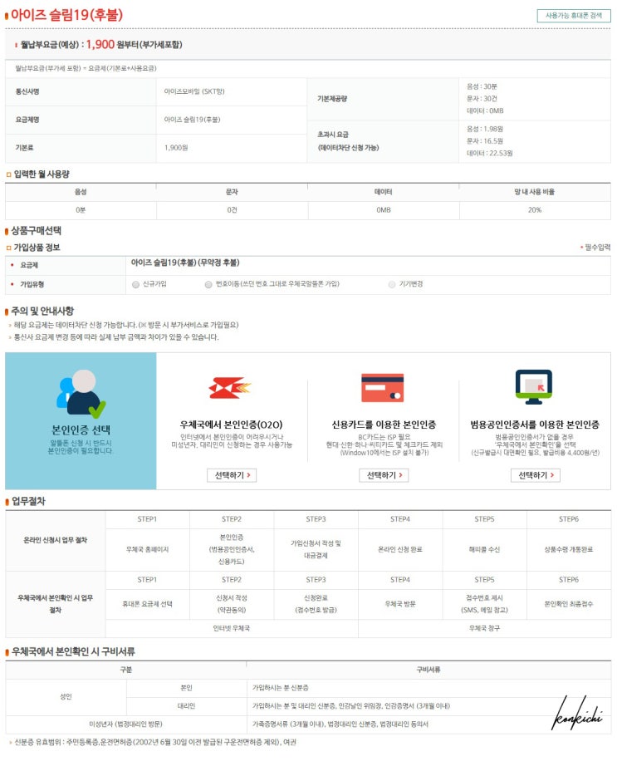Choose 선택하기 under 신용카드를 이용한 본인인증
This screenshot has width=617, height=766.
384,475
